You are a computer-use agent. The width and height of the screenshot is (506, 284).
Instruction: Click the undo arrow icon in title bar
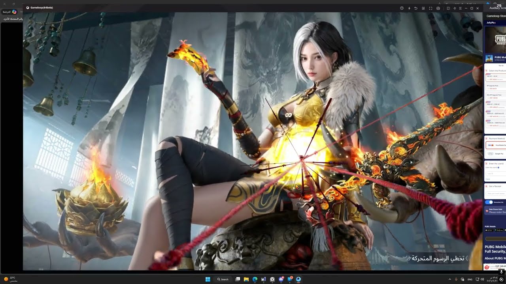[x=416, y=8]
